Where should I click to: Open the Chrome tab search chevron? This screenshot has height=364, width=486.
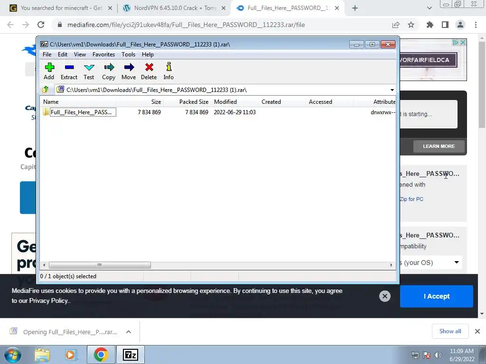[429, 9]
